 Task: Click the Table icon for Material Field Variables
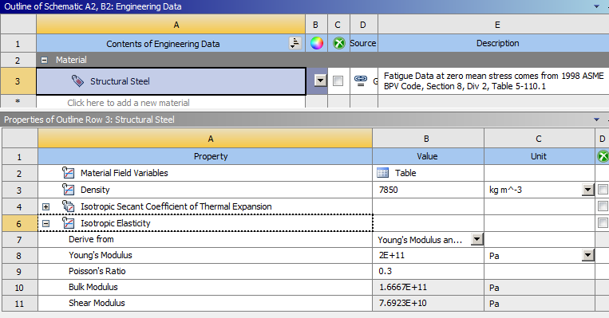point(382,173)
